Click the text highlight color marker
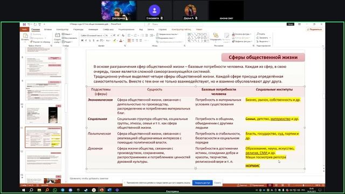Viewport: 345px width, 194px height. (x=114, y=40)
